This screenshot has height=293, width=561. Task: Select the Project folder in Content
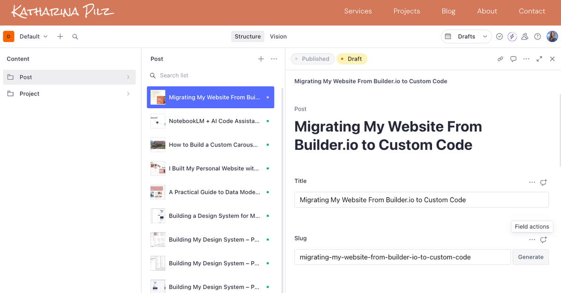(69, 94)
